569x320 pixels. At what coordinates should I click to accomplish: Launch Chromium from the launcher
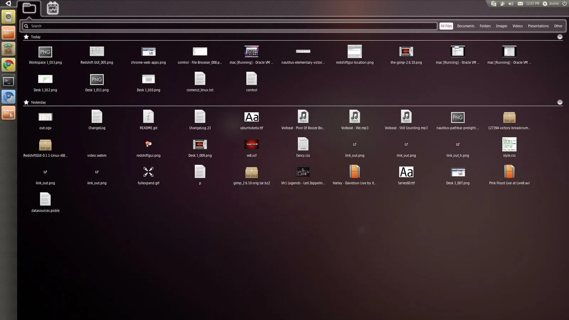point(9,97)
